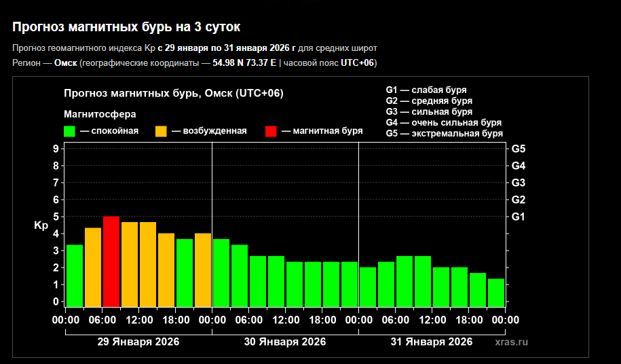Click the 'G5' label on right axis

(519, 149)
